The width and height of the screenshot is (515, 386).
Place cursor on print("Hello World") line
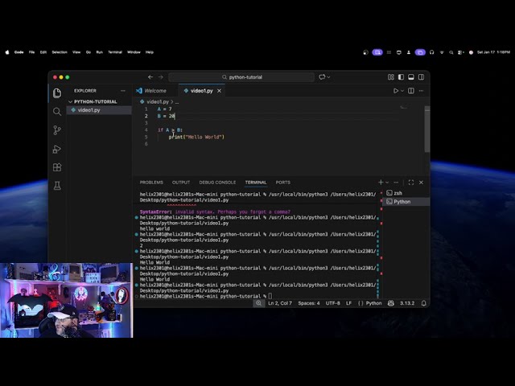coord(196,137)
